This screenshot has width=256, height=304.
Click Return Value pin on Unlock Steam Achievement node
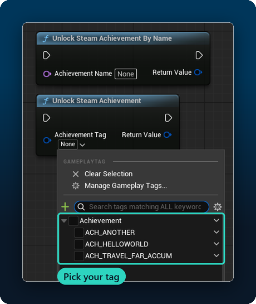coord(168,135)
